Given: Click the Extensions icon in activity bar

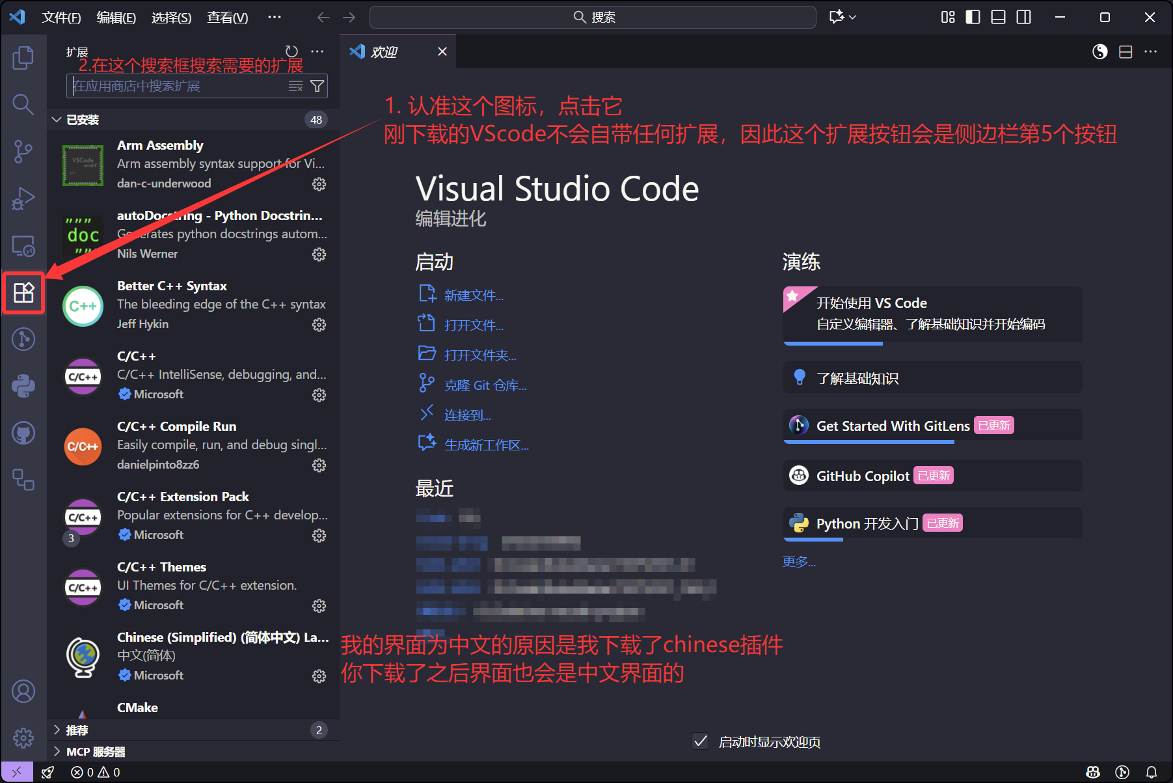Looking at the screenshot, I should coord(23,293).
